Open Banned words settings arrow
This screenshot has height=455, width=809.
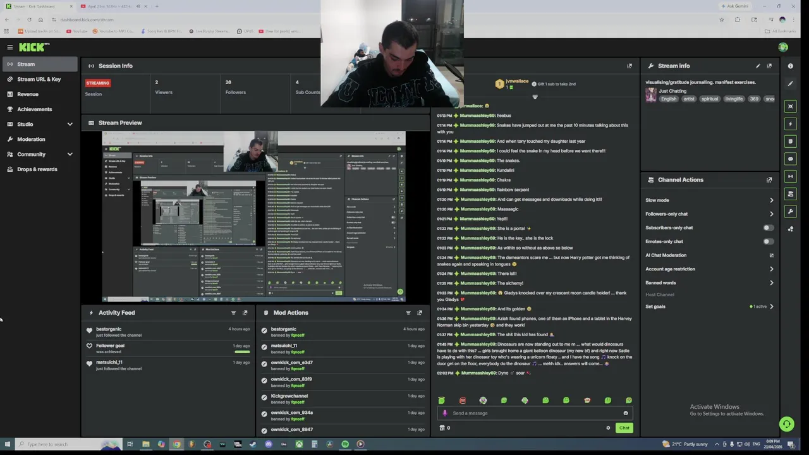(x=771, y=283)
